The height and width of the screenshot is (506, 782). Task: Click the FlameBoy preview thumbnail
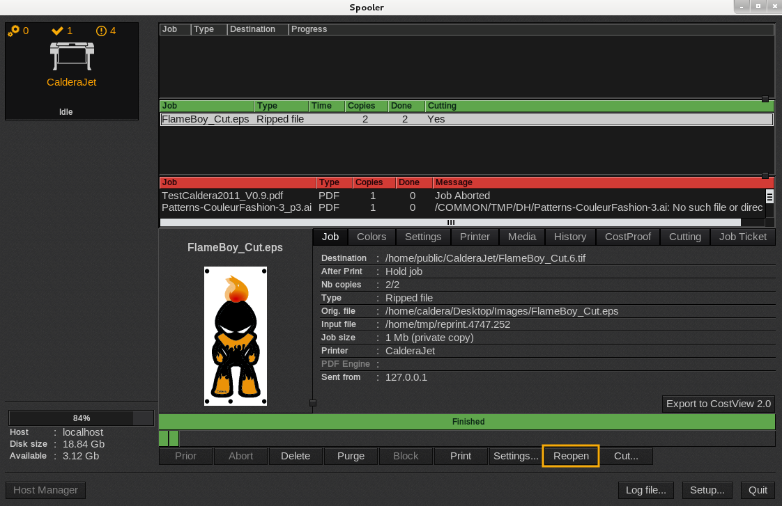click(236, 336)
